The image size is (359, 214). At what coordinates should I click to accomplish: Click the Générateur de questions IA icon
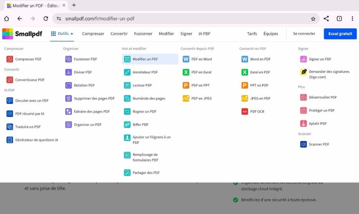pyautogui.click(x=10, y=140)
